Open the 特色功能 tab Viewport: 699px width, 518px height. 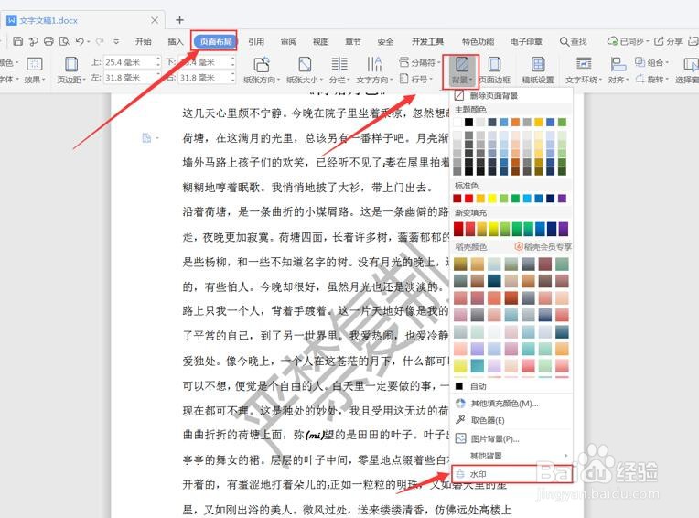coord(478,41)
